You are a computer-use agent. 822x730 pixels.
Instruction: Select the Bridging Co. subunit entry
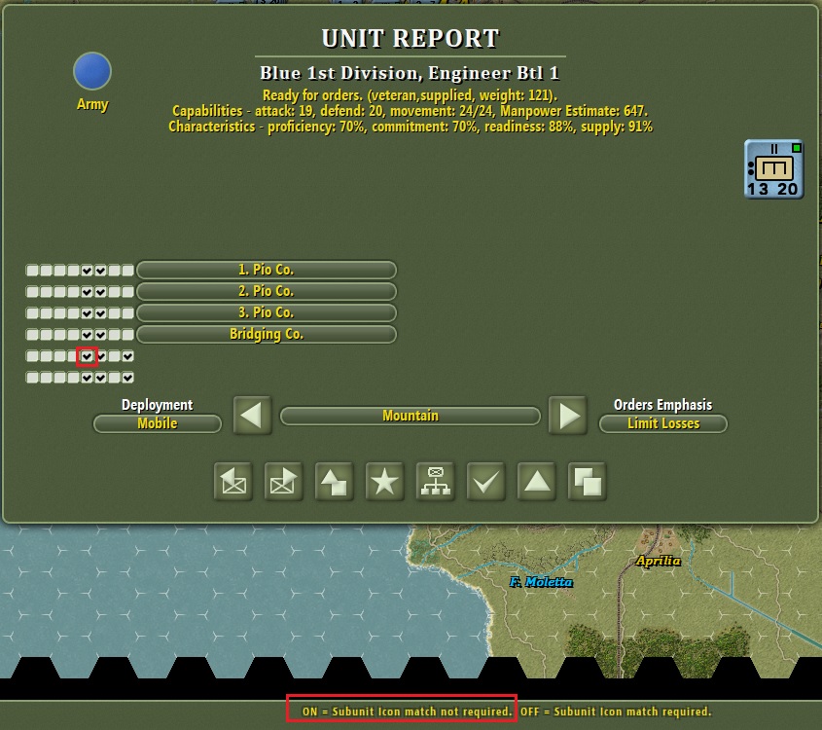click(x=267, y=335)
